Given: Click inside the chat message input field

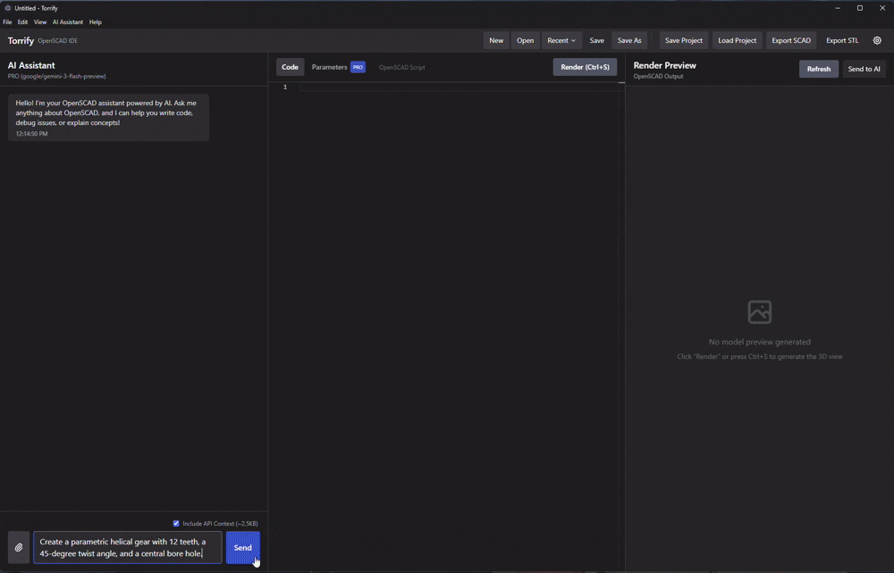Looking at the screenshot, I should [125, 547].
